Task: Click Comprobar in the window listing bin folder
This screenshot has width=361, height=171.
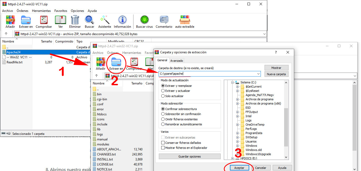Action: pyautogui.click(x=134, y=64)
